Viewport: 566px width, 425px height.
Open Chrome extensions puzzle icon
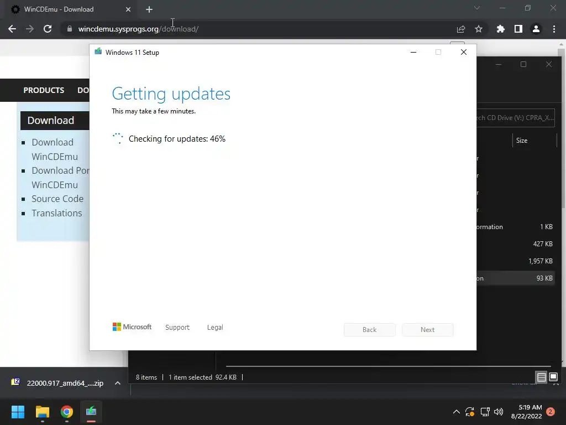501,29
